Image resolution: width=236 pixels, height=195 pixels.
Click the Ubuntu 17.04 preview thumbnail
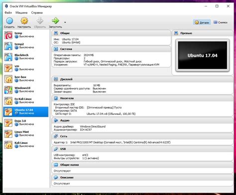coord(203,55)
